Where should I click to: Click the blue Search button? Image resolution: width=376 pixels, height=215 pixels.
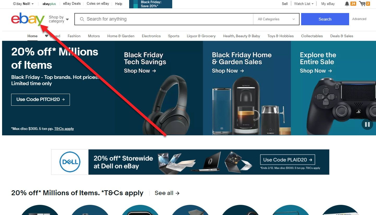(325, 19)
